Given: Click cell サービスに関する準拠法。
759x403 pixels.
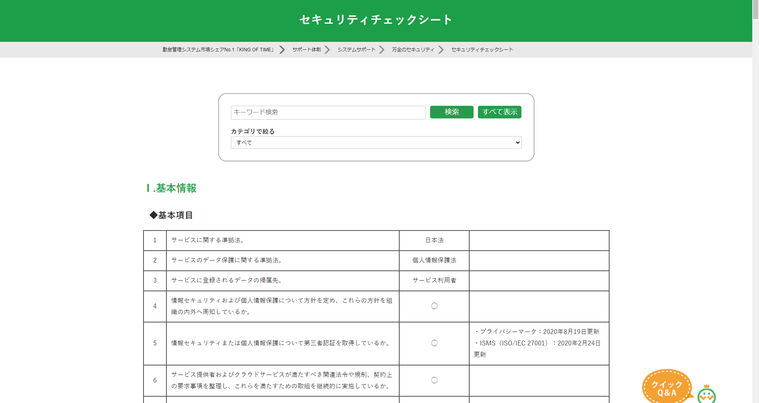Looking at the screenshot, I should pyautogui.click(x=283, y=240).
